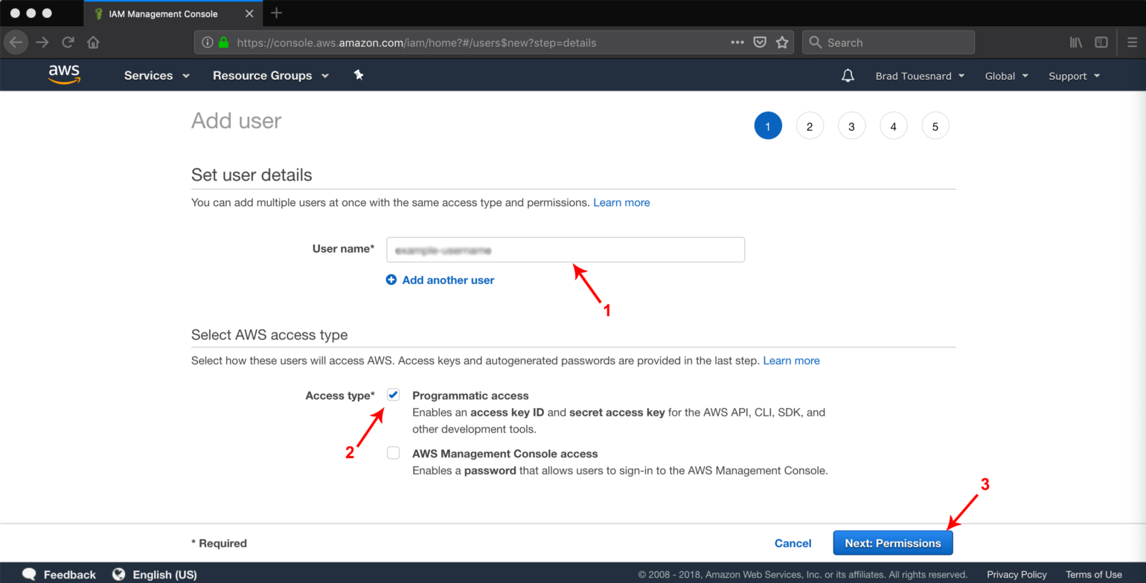The image size is (1146, 583).
Task: Open the Privacy Policy link
Action: pyautogui.click(x=1017, y=574)
